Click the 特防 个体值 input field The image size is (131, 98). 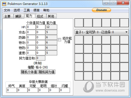click(31, 48)
